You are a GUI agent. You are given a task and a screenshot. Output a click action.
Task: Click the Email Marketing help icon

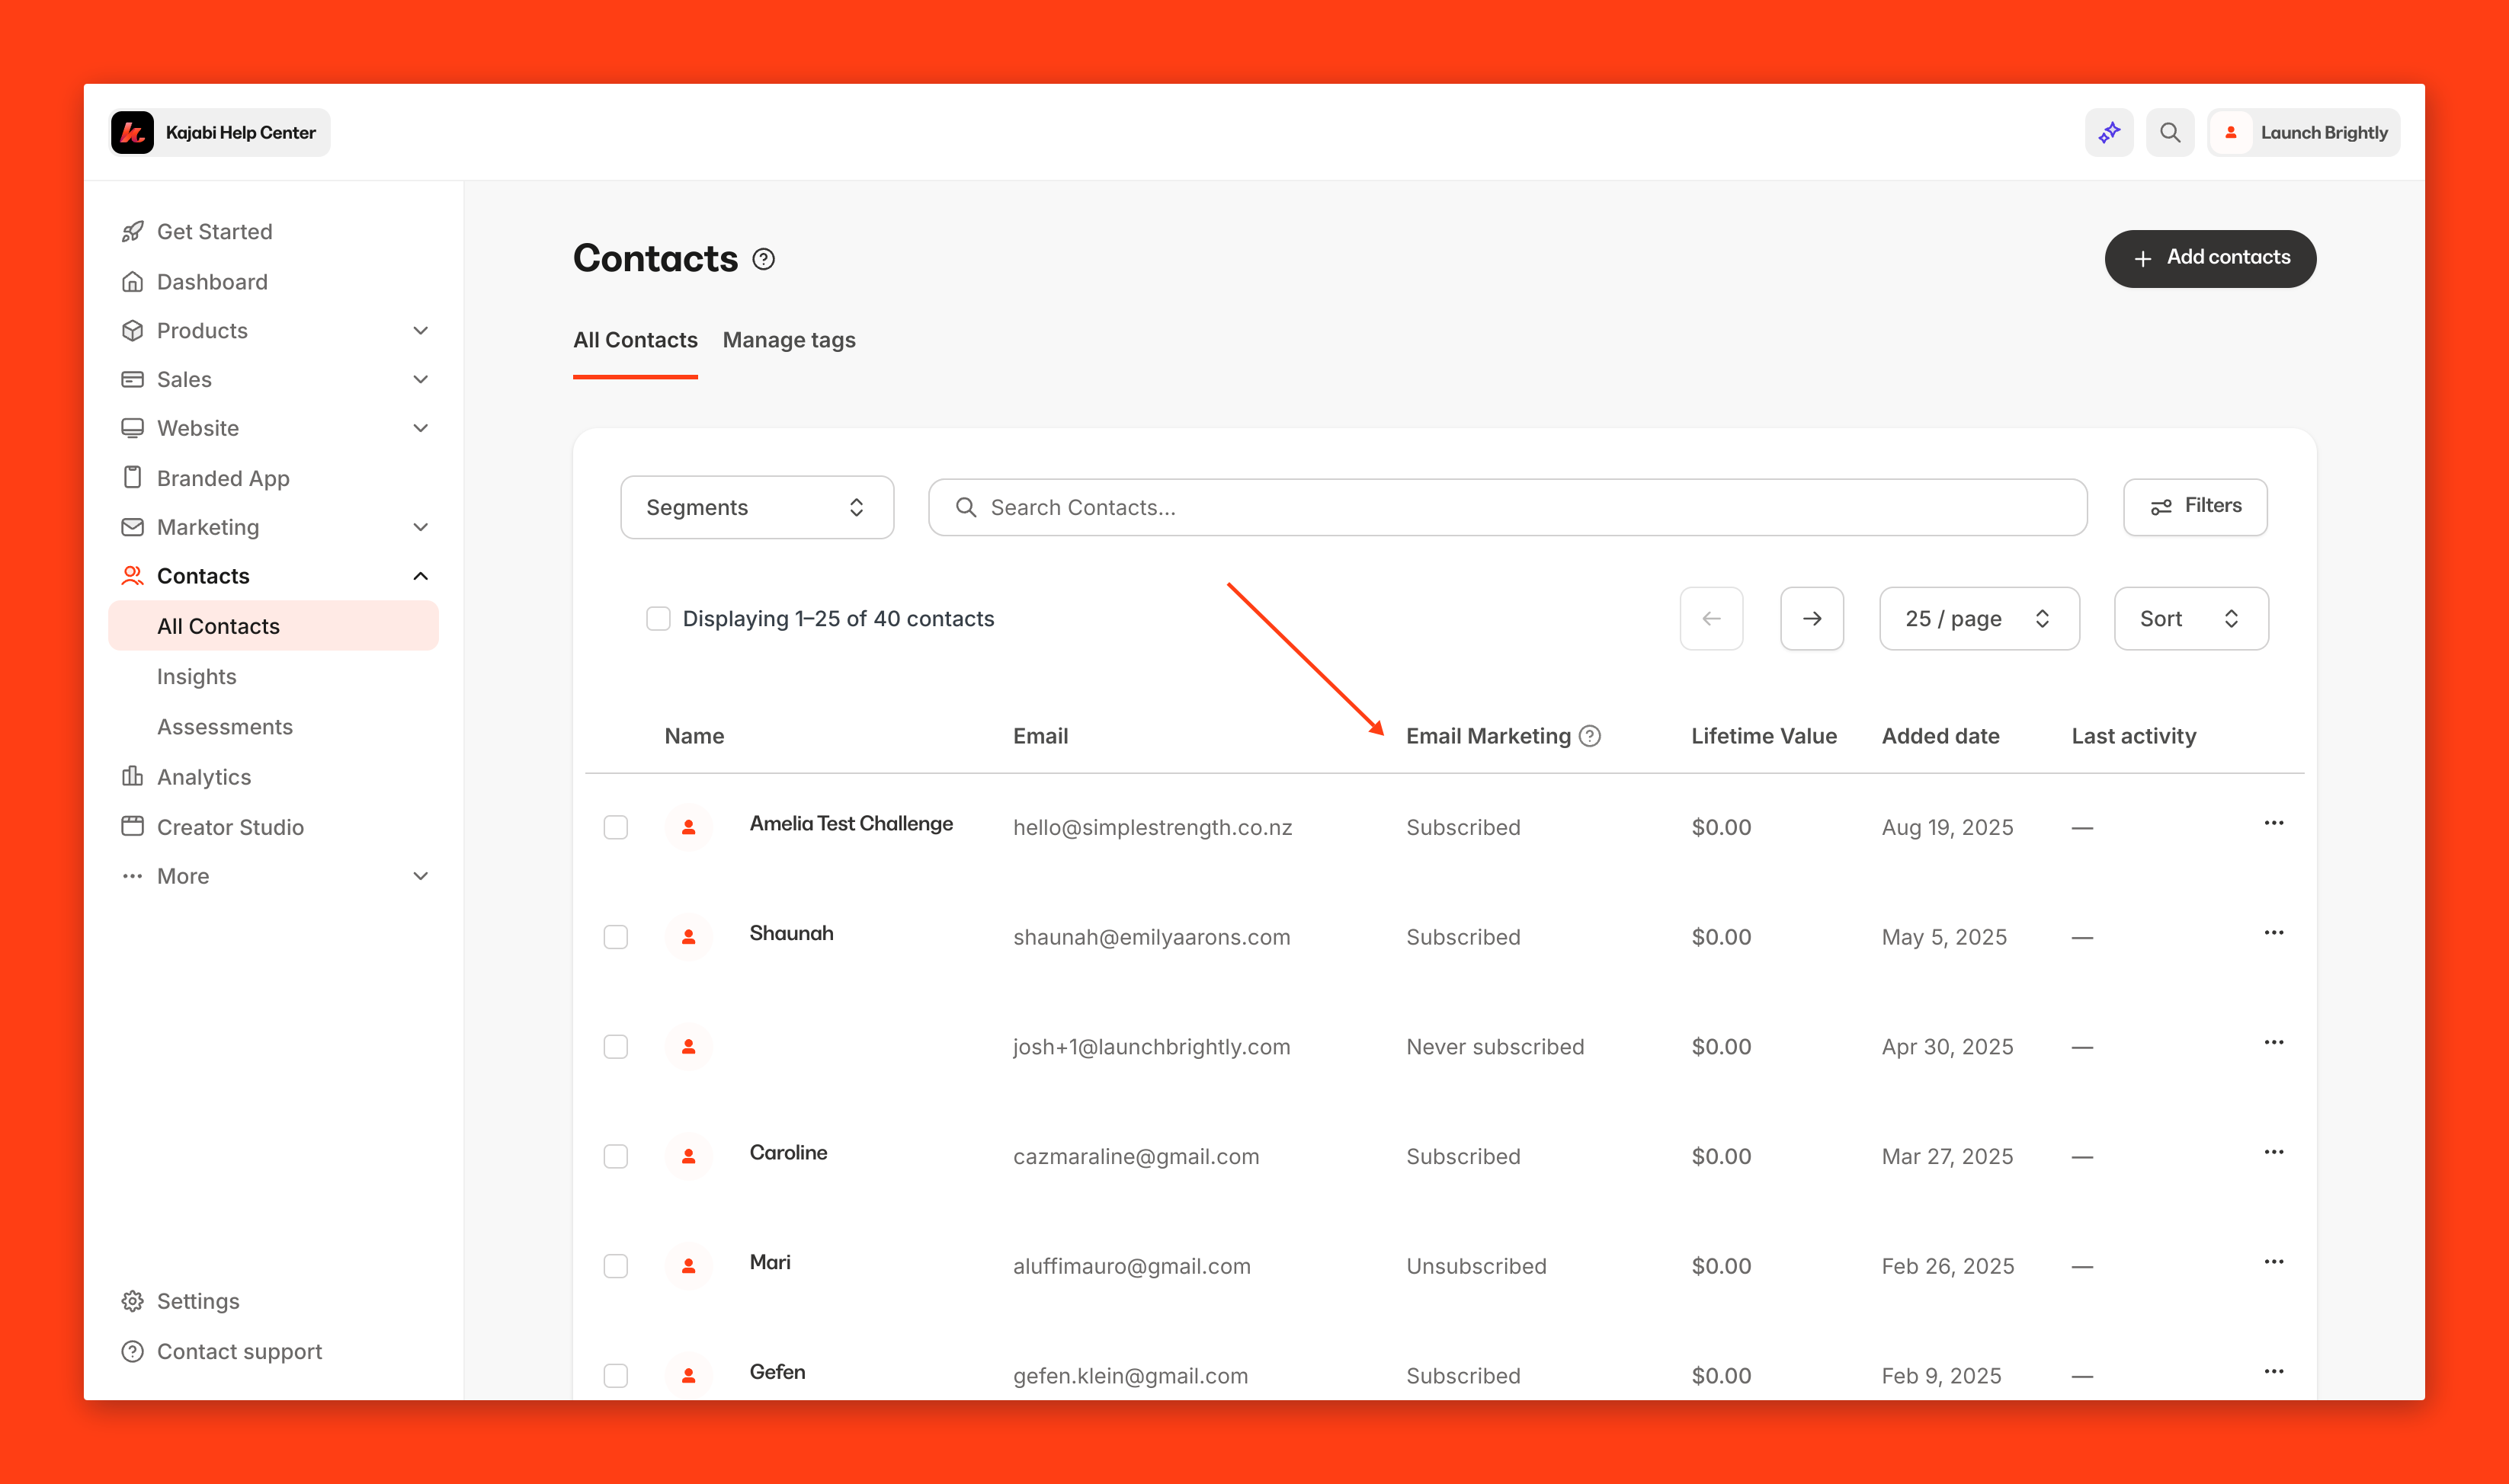coord(1590,736)
